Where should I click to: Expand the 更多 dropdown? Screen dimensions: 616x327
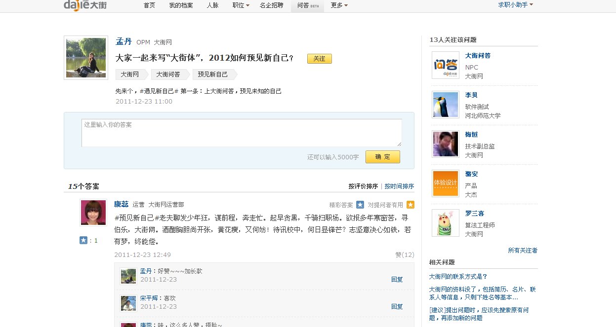click(x=338, y=5)
